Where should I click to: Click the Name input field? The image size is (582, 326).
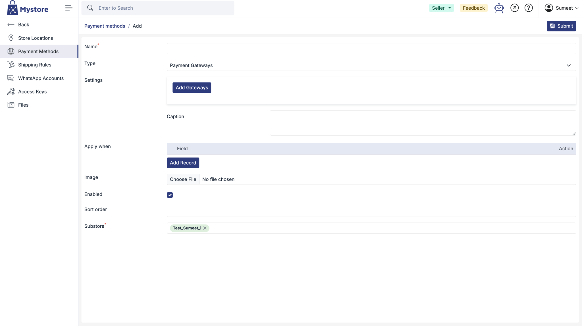[x=371, y=49]
